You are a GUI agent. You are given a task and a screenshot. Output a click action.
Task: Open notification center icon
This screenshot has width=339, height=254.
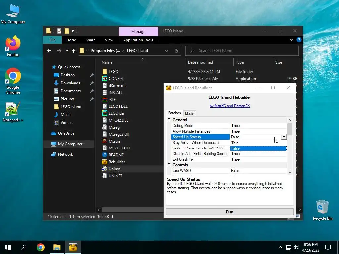coord(328,247)
